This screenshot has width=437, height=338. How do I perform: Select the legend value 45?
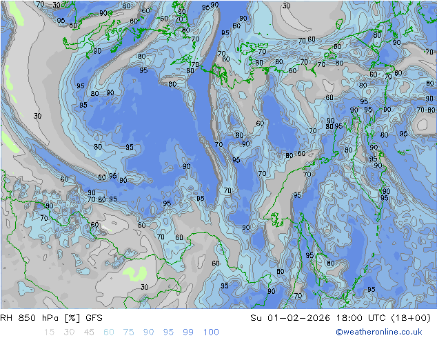point(89,332)
